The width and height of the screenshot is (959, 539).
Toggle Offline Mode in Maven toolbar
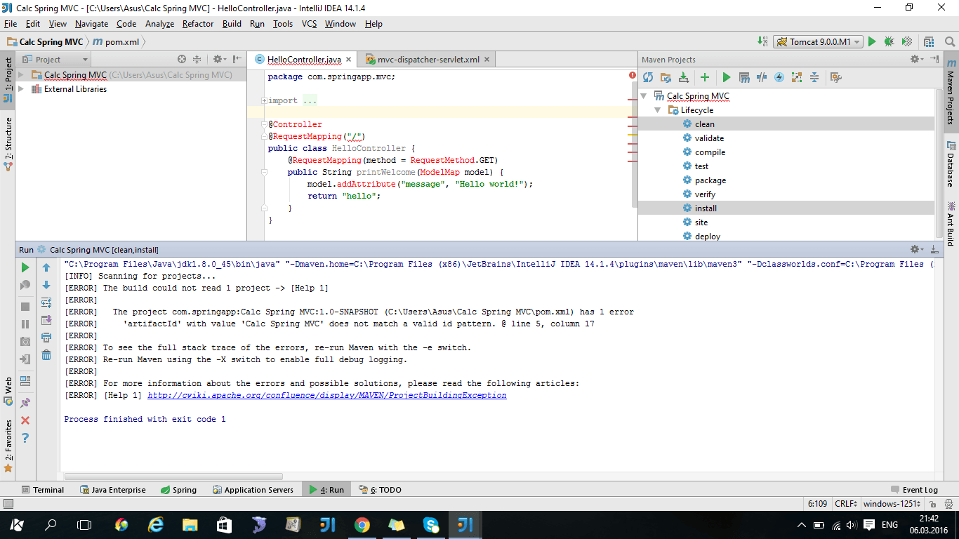762,78
